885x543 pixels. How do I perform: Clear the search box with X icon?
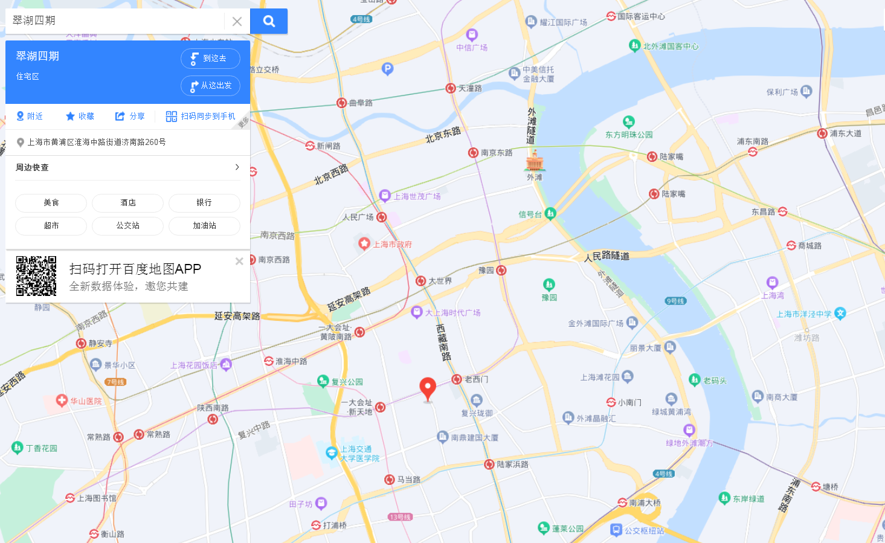[x=237, y=21]
